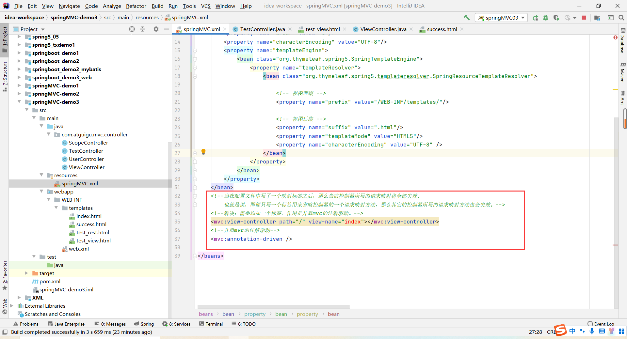The height and width of the screenshot is (339, 627).
Task: Open the Terminal tool window
Action: coord(211,324)
